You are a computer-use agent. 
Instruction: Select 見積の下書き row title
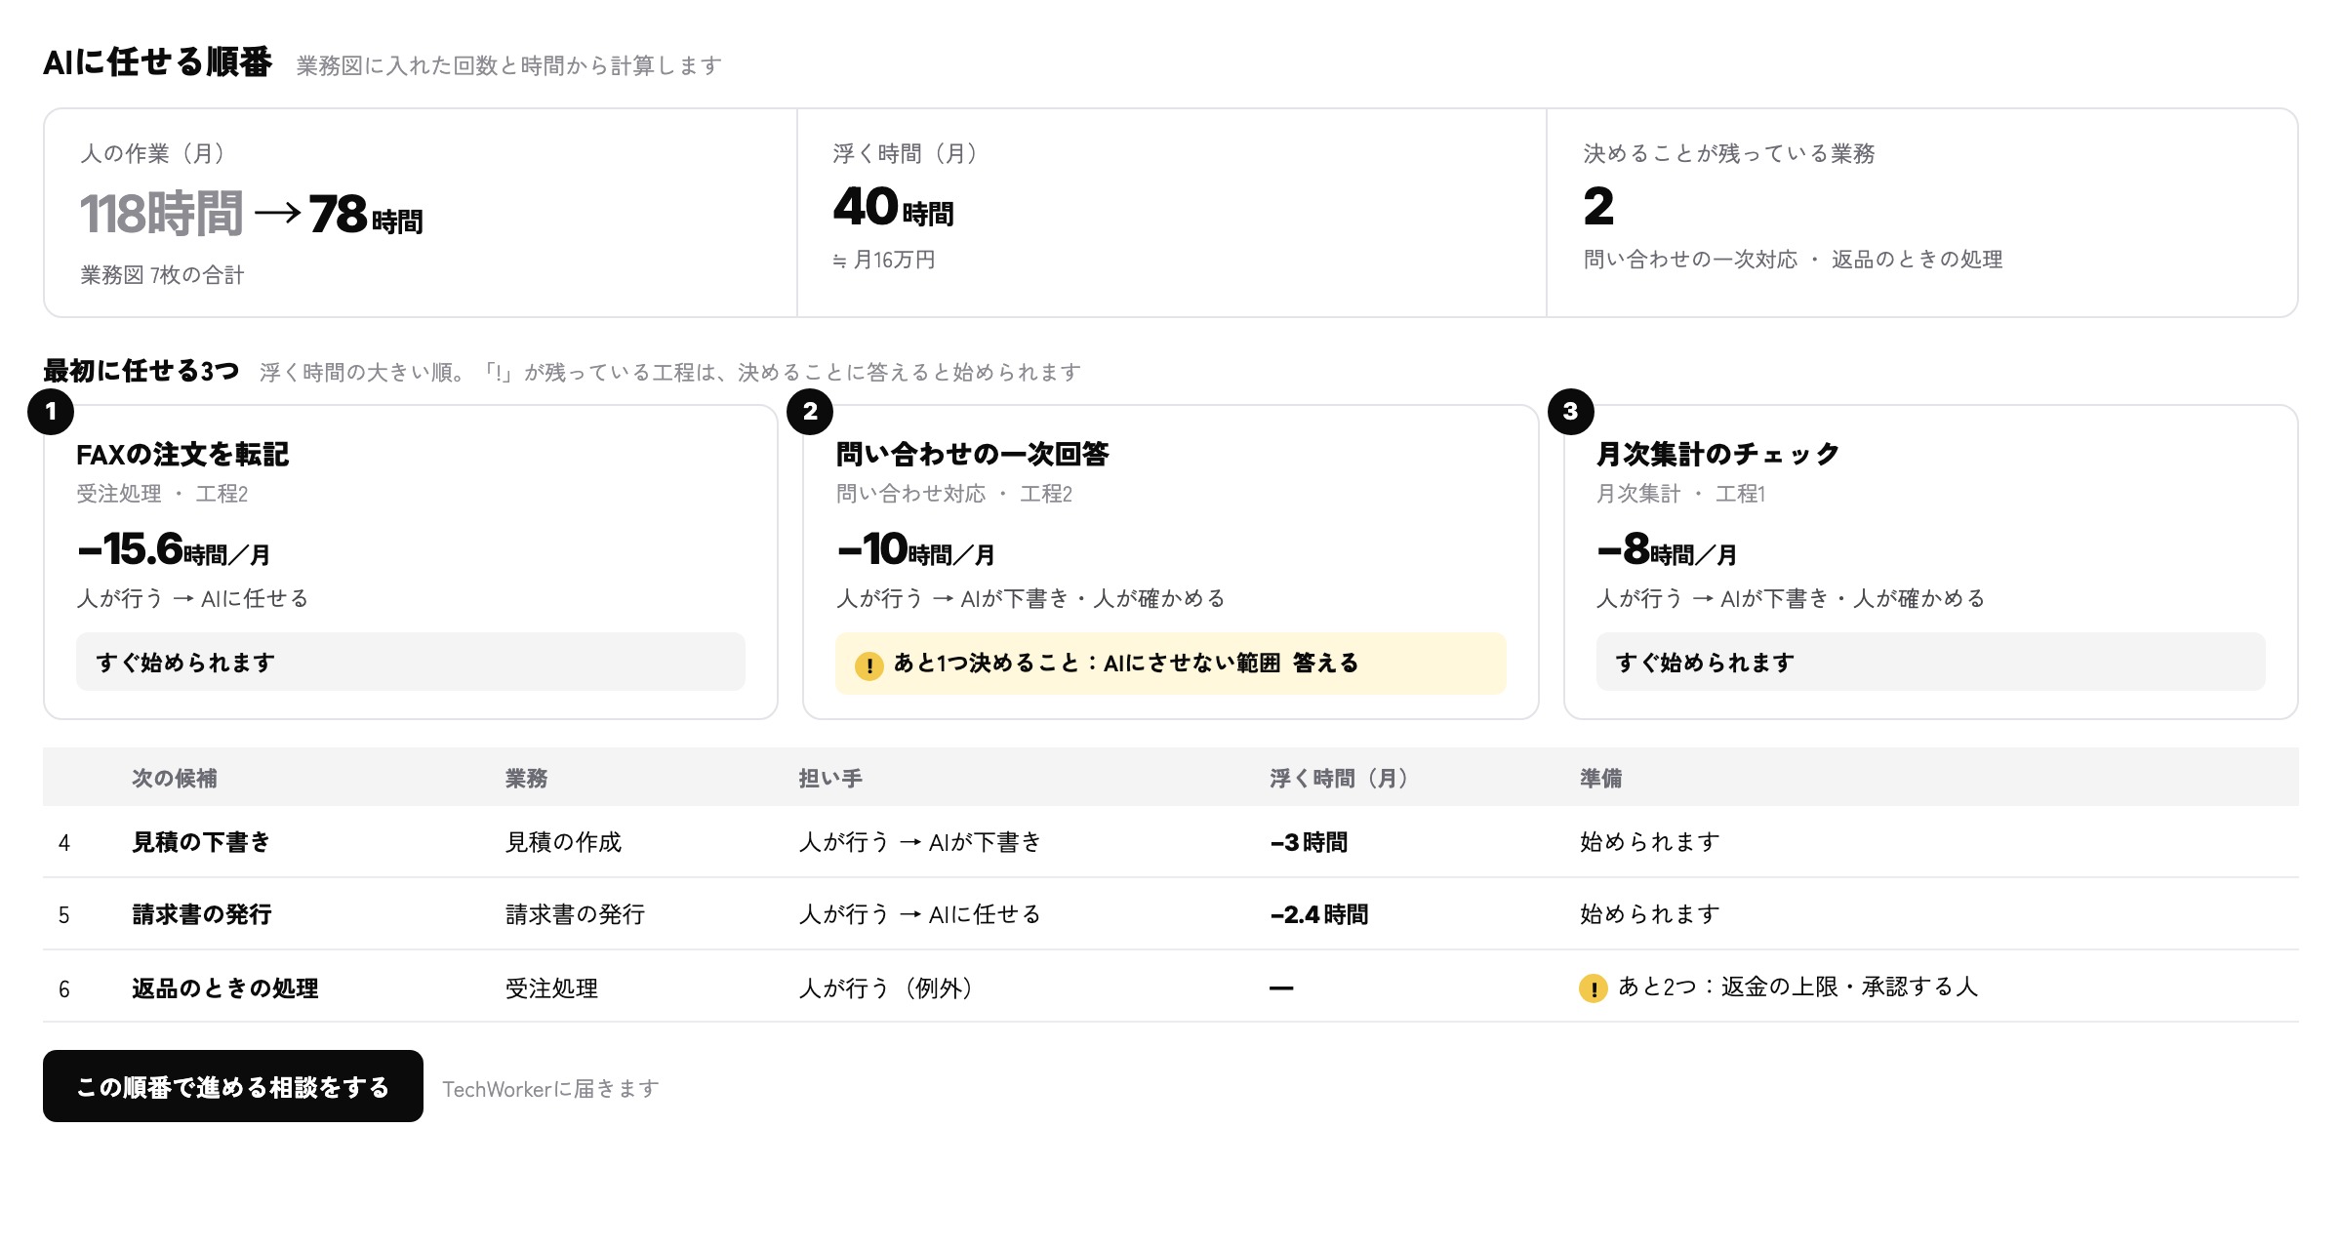click(201, 842)
